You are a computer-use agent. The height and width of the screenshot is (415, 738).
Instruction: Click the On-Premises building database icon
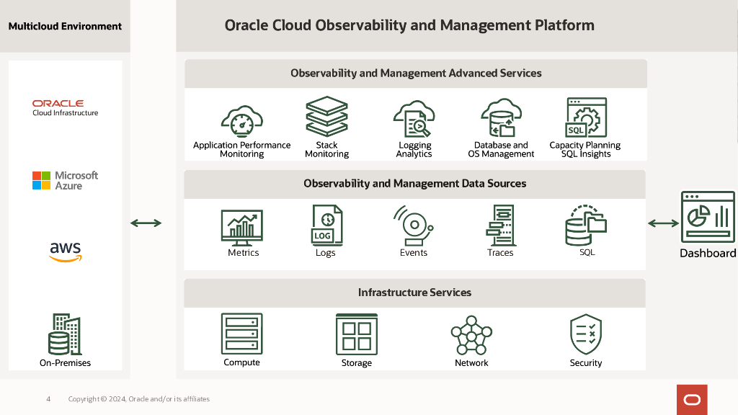(65, 334)
